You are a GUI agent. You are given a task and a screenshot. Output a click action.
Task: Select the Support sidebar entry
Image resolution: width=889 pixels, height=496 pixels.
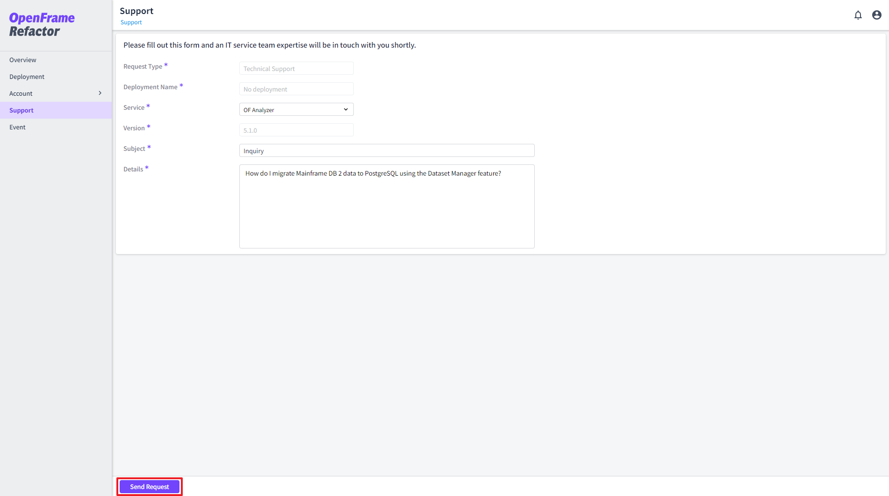click(x=21, y=110)
